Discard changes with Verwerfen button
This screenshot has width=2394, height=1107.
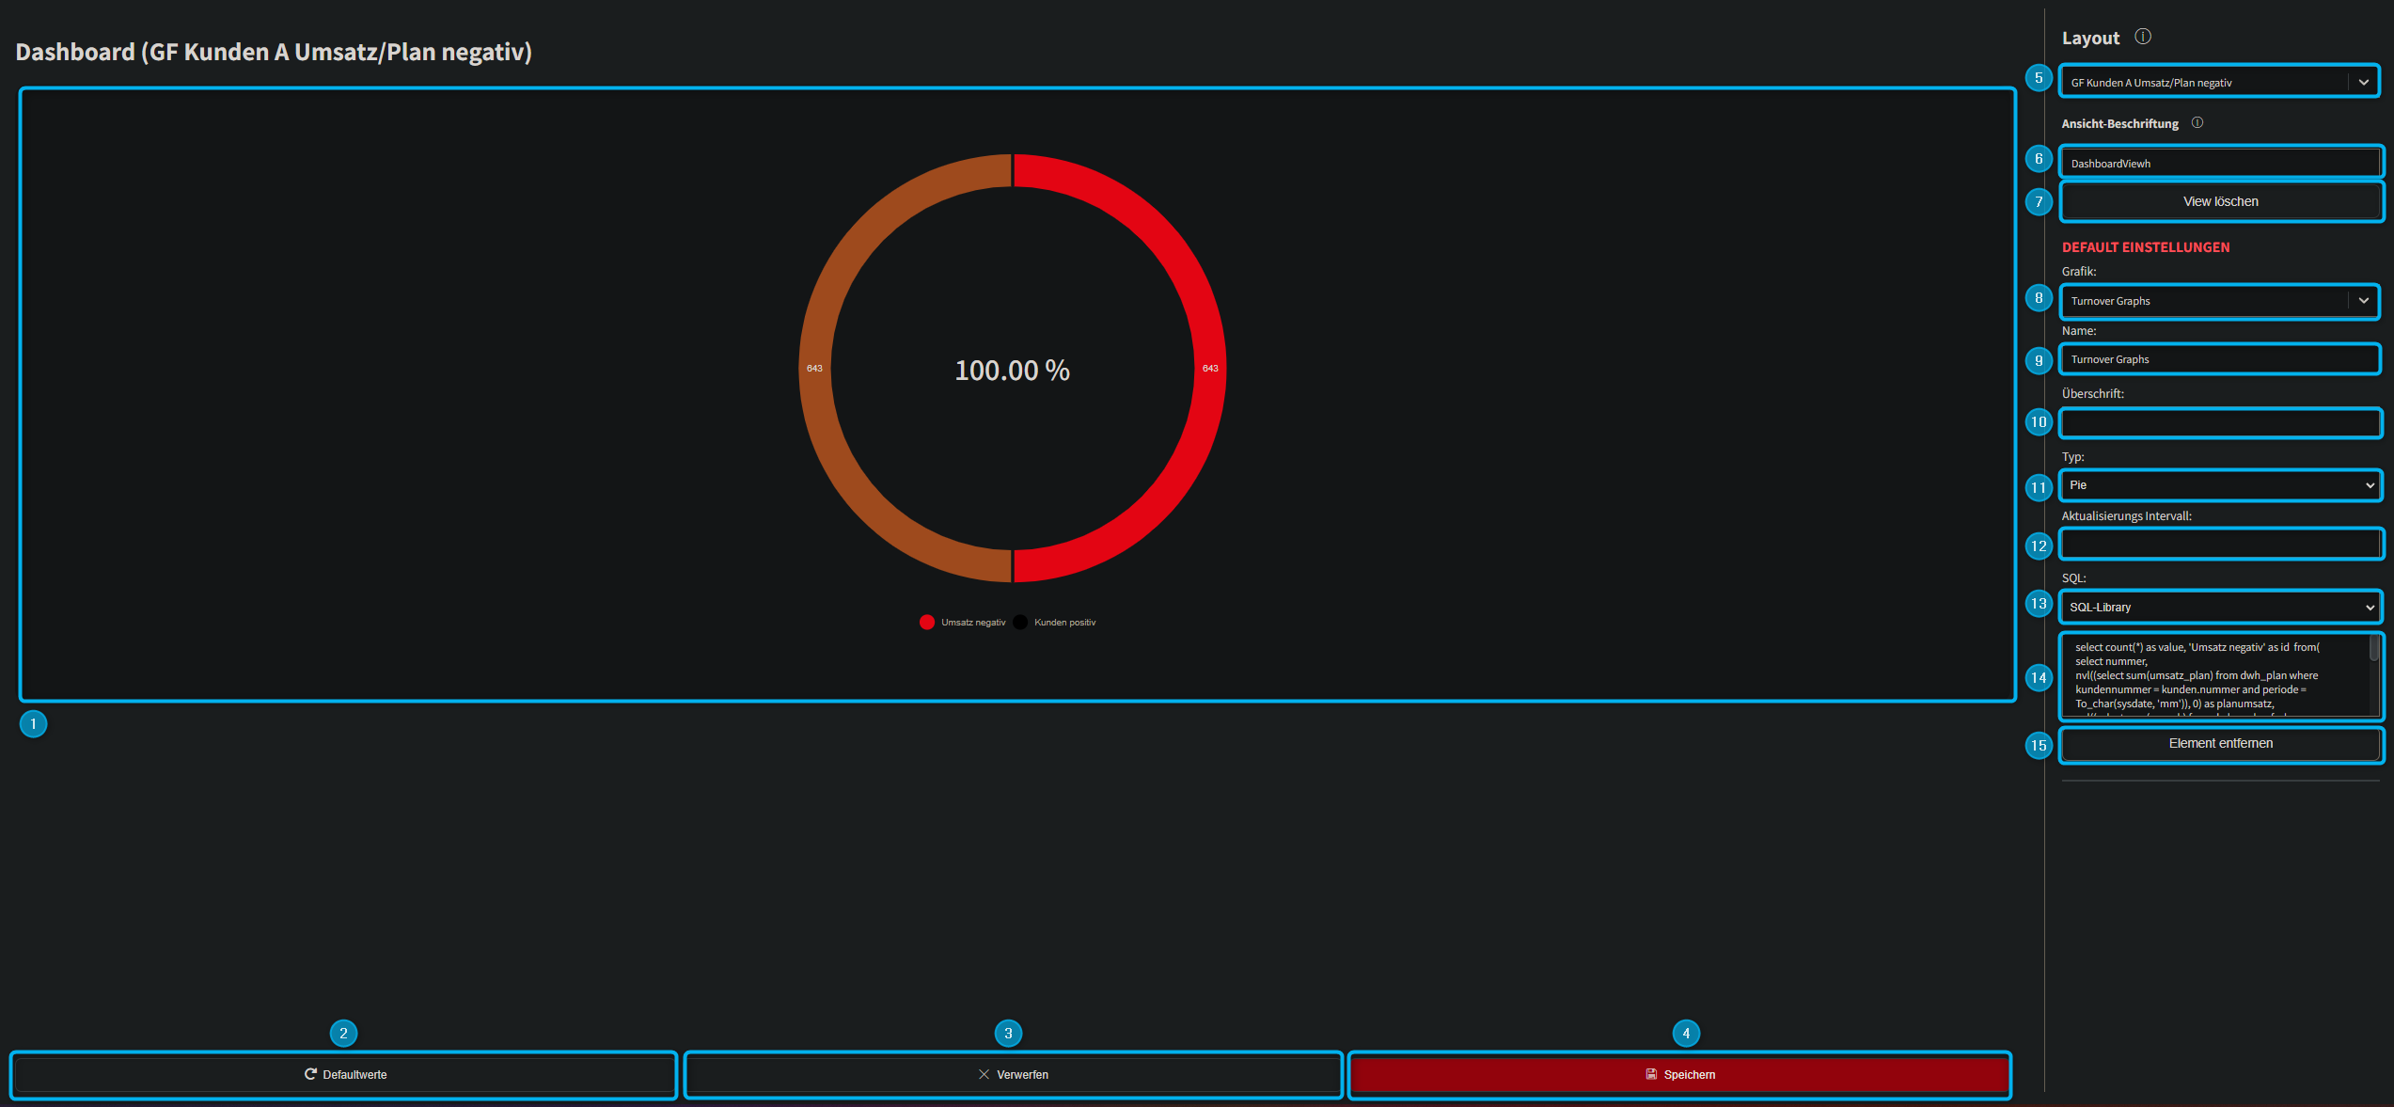coord(1013,1074)
